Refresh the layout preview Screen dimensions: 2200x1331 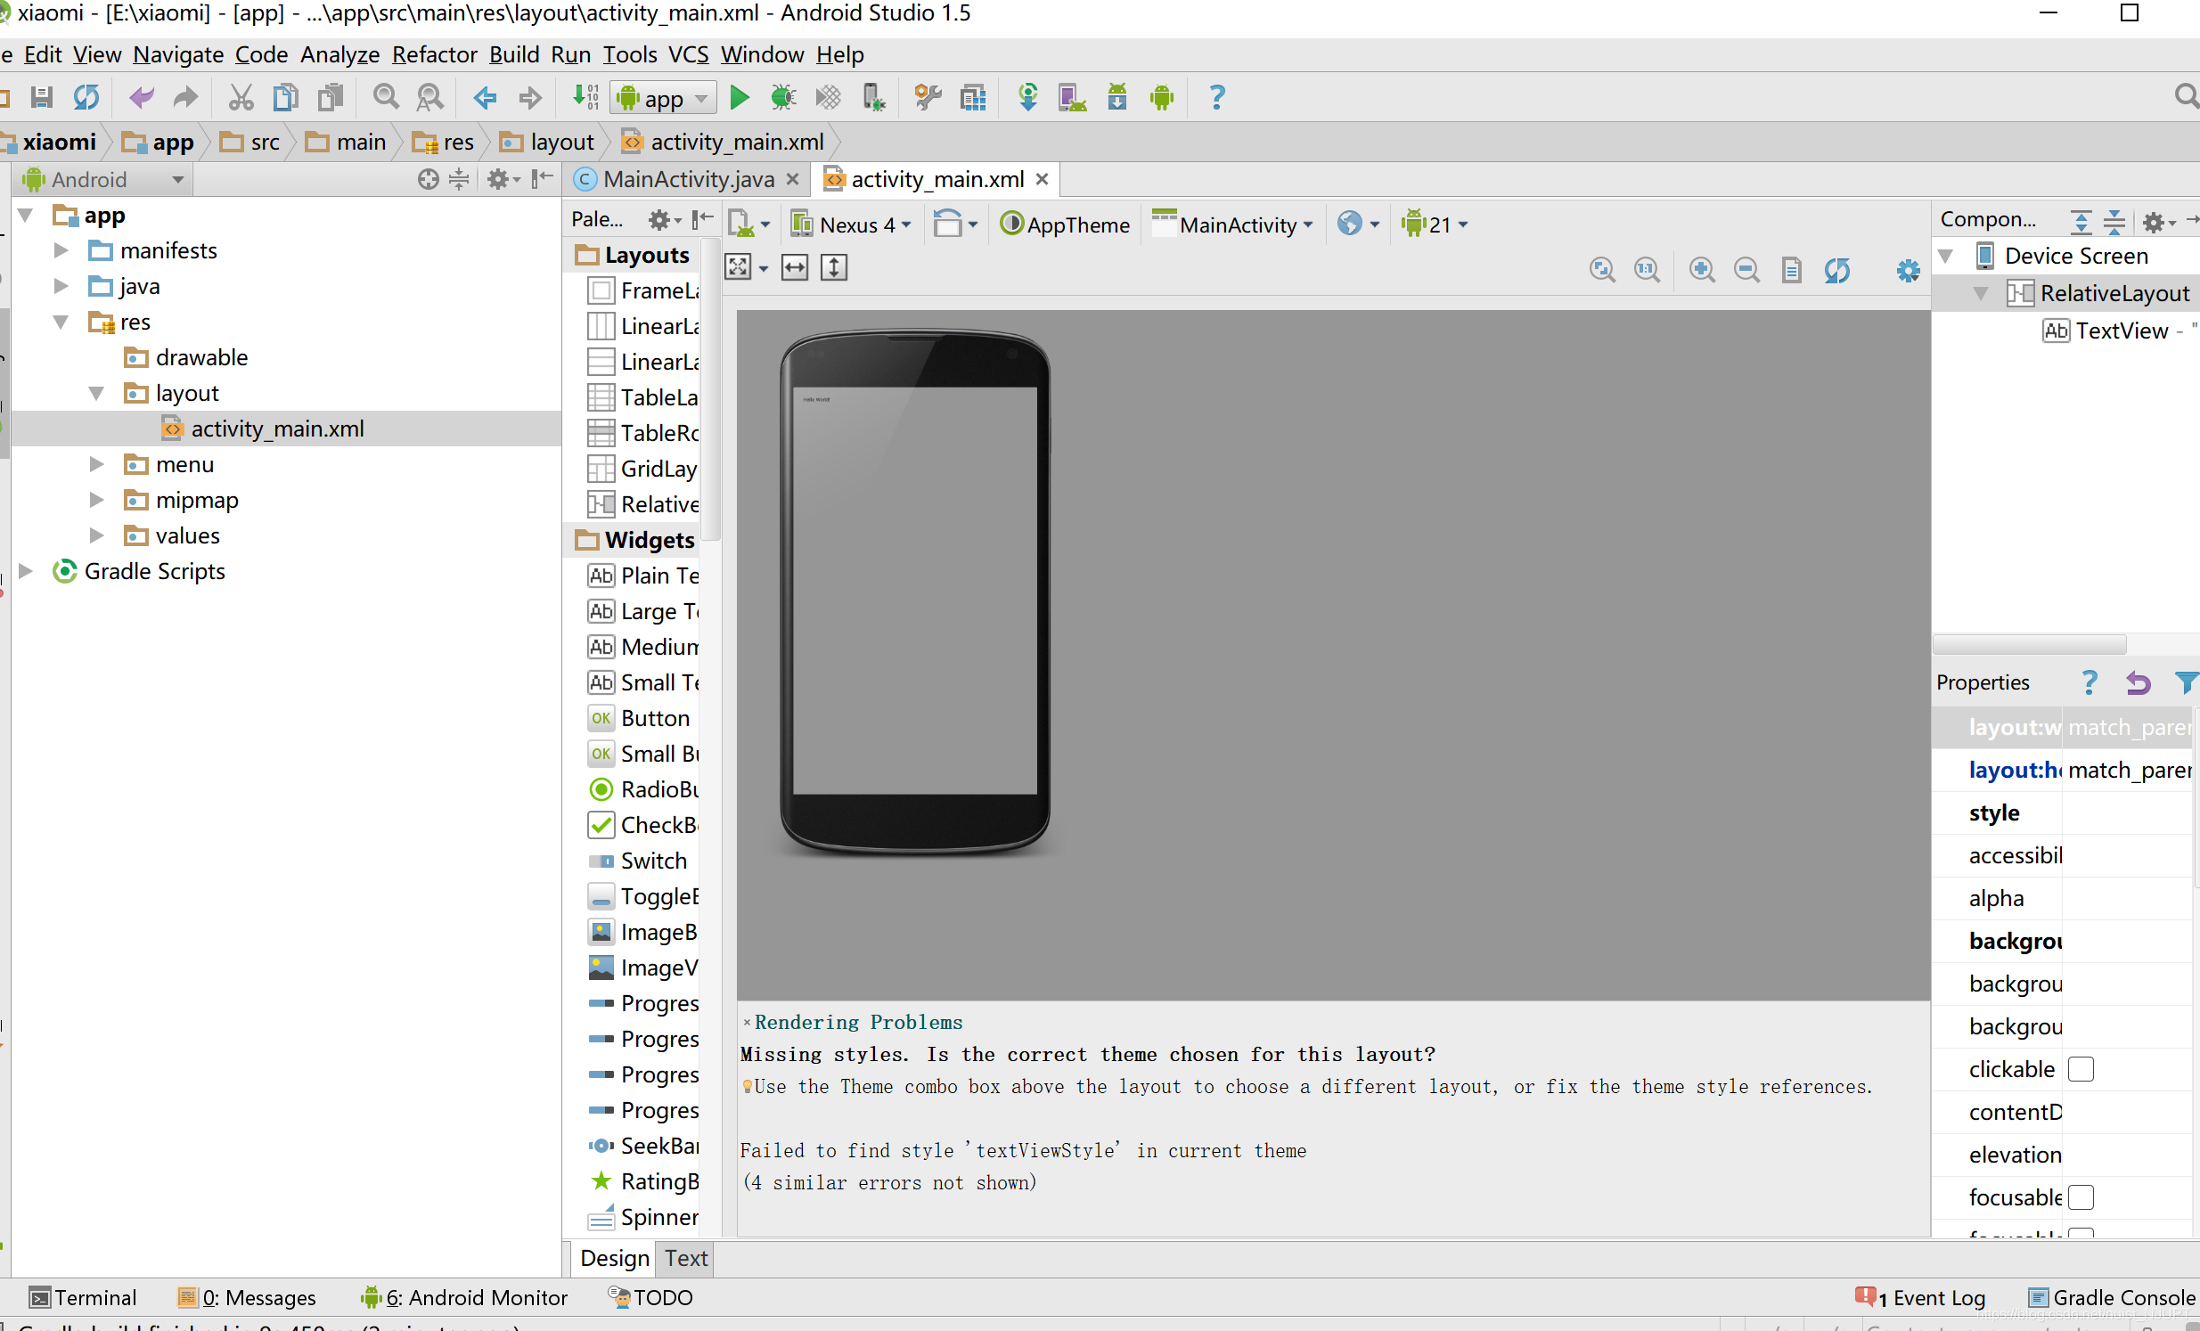tap(1838, 270)
